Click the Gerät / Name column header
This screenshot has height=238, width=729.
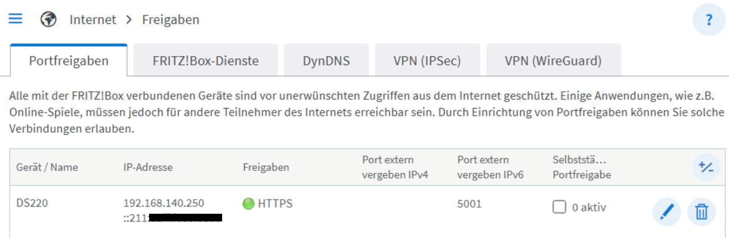tap(47, 167)
